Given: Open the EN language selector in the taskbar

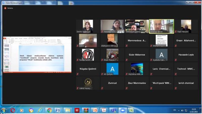Looking at the screenshot, I should point(174,110).
